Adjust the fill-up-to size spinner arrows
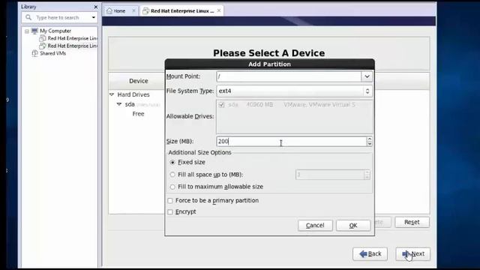 click(367, 175)
